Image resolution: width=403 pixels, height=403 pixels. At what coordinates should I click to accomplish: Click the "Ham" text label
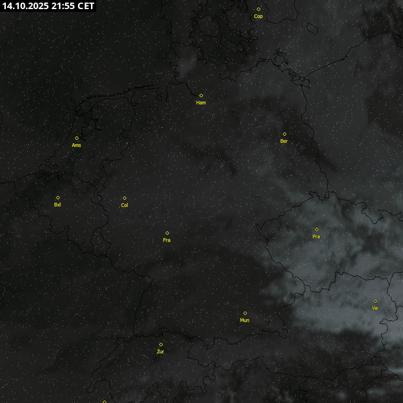tap(201, 103)
